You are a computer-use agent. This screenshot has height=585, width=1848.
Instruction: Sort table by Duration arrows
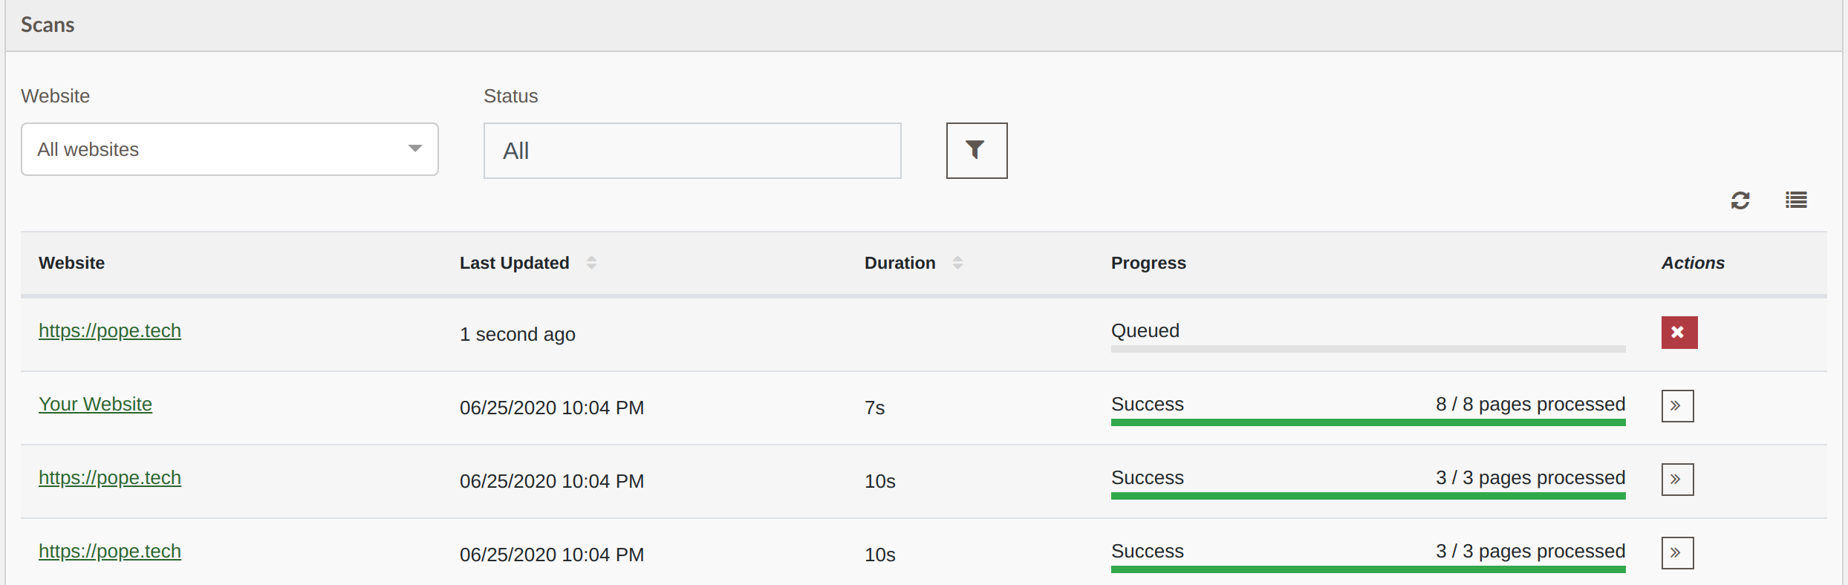[957, 263]
